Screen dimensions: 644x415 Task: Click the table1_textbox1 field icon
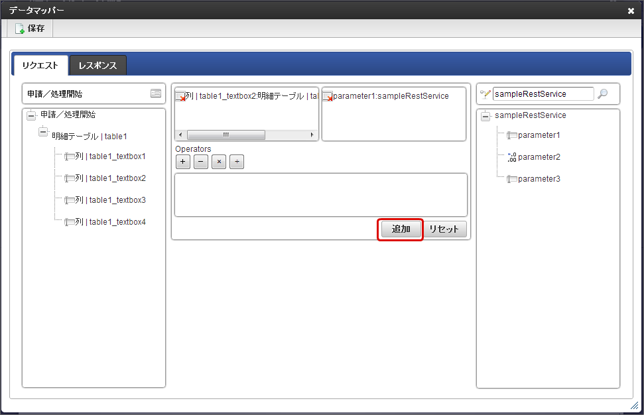(x=69, y=156)
